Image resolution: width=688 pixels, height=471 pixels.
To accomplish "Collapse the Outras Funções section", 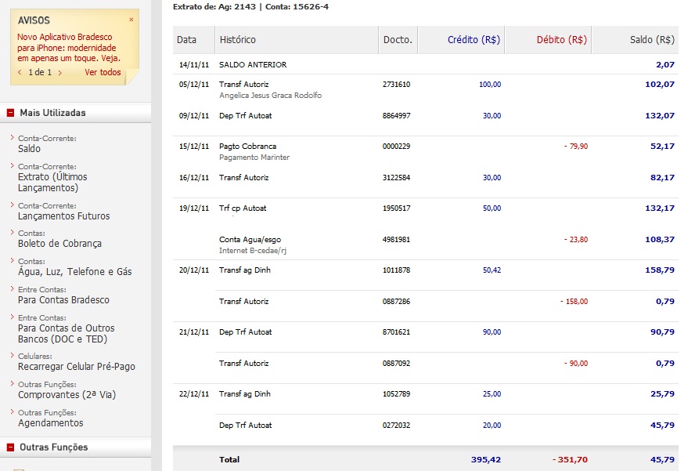I will (x=10, y=447).
